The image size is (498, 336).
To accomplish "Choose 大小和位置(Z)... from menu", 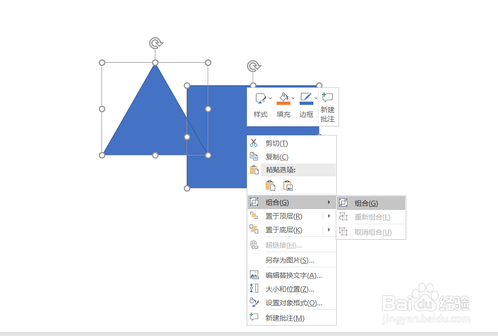I will tap(292, 289).
